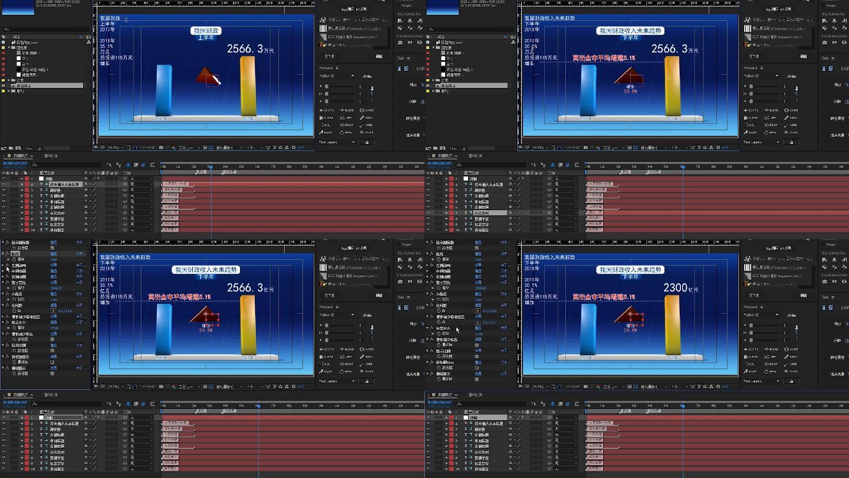Click align left icon in top-left Align panel

[x=400, y=21]
